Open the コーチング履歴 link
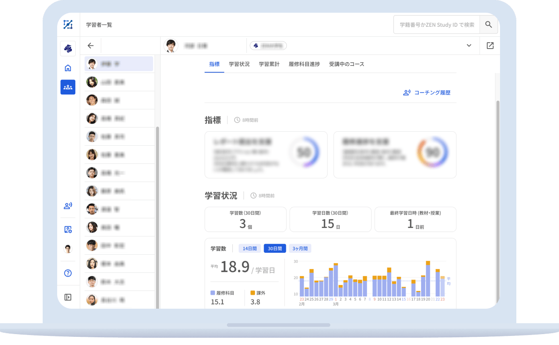The image size is (559, 345). click(427, 93)
